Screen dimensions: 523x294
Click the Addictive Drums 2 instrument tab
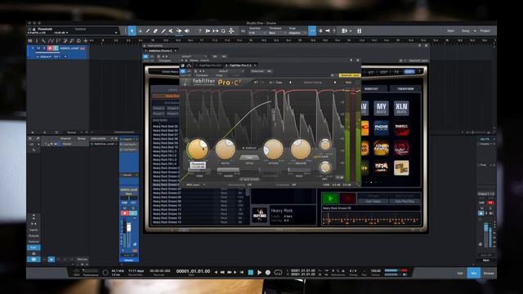pyautogui.click(x=160, y=51)
